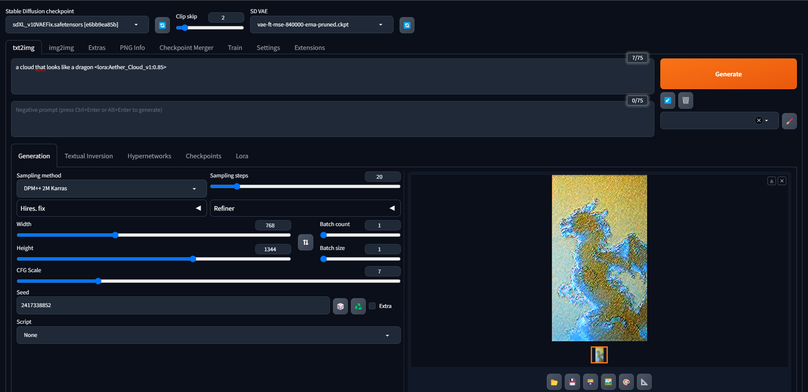Adjust the Clip skip slider
This screenshot has height=392, width=808.
[x=210, y=28]
